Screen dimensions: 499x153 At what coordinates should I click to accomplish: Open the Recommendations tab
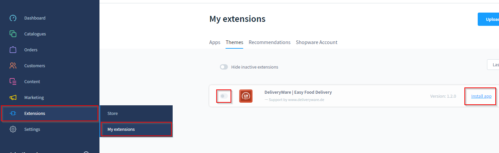click(x=269, y=42)
